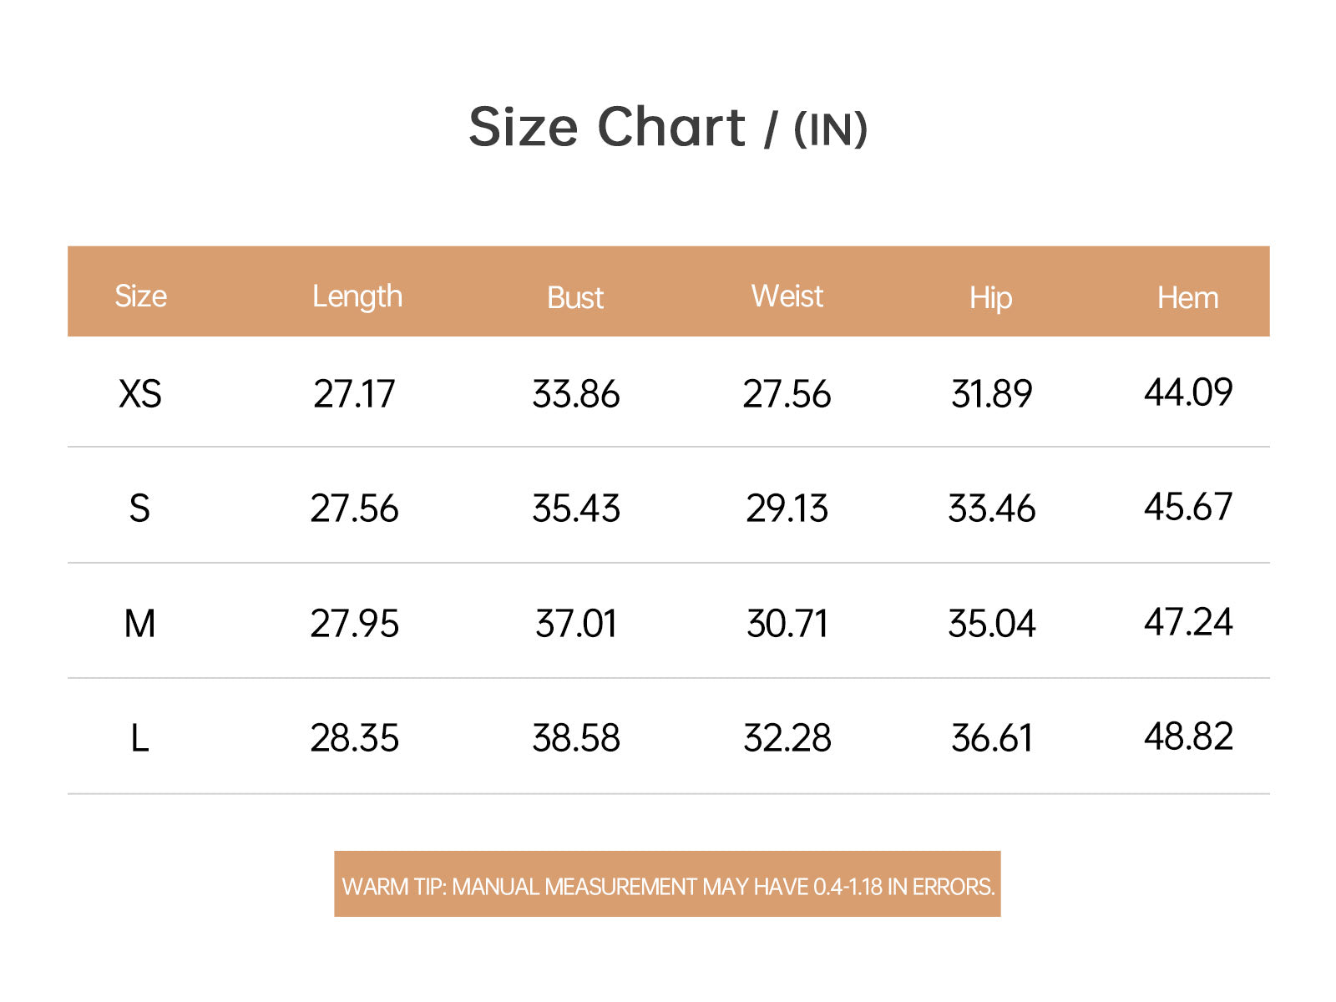Viewport: 1336px width, 1002px height.
Task: Select the XS size row label
Action: click(139, 394)
